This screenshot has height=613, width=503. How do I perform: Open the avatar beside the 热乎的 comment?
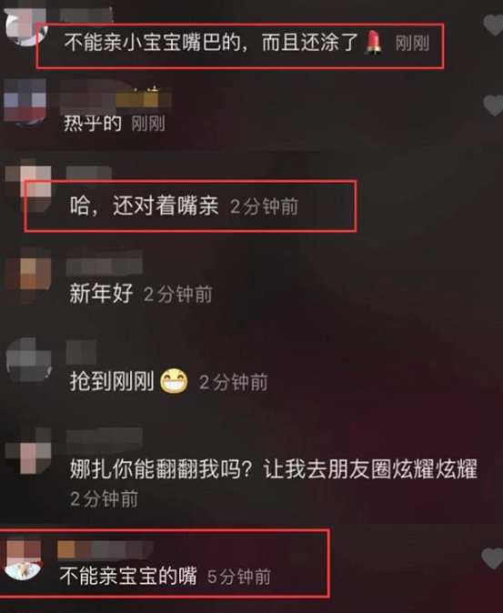[x=25, y=102]
